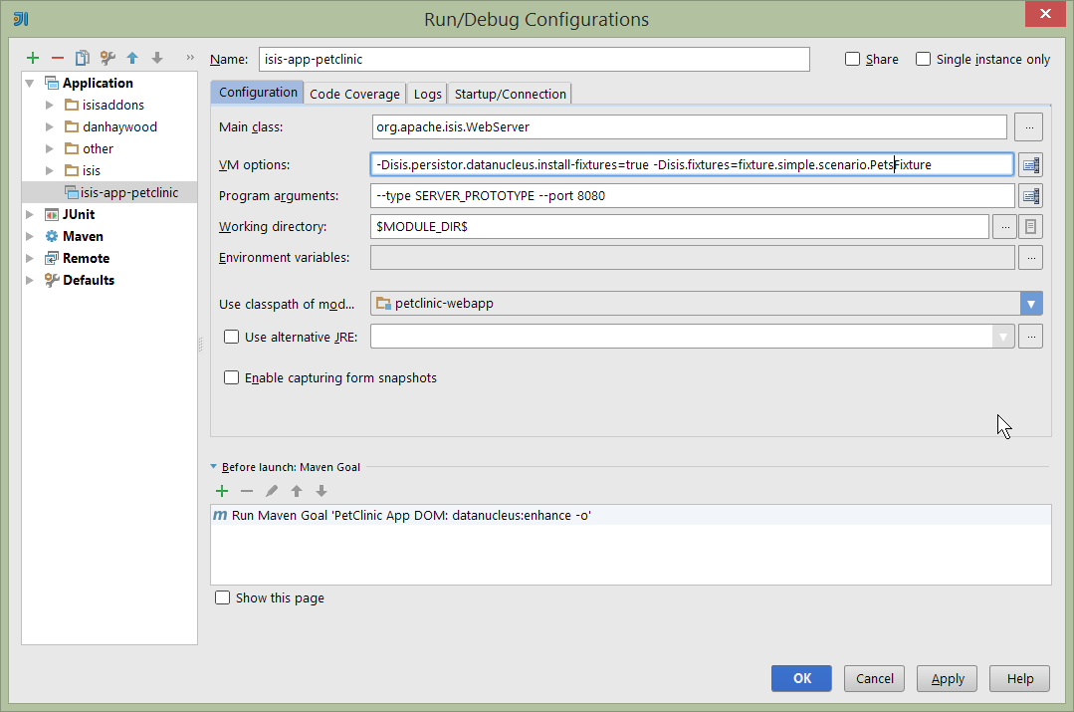Enable the Share checkbox
This screenshot has height=712, width=1074.
[x=853, y=59]
